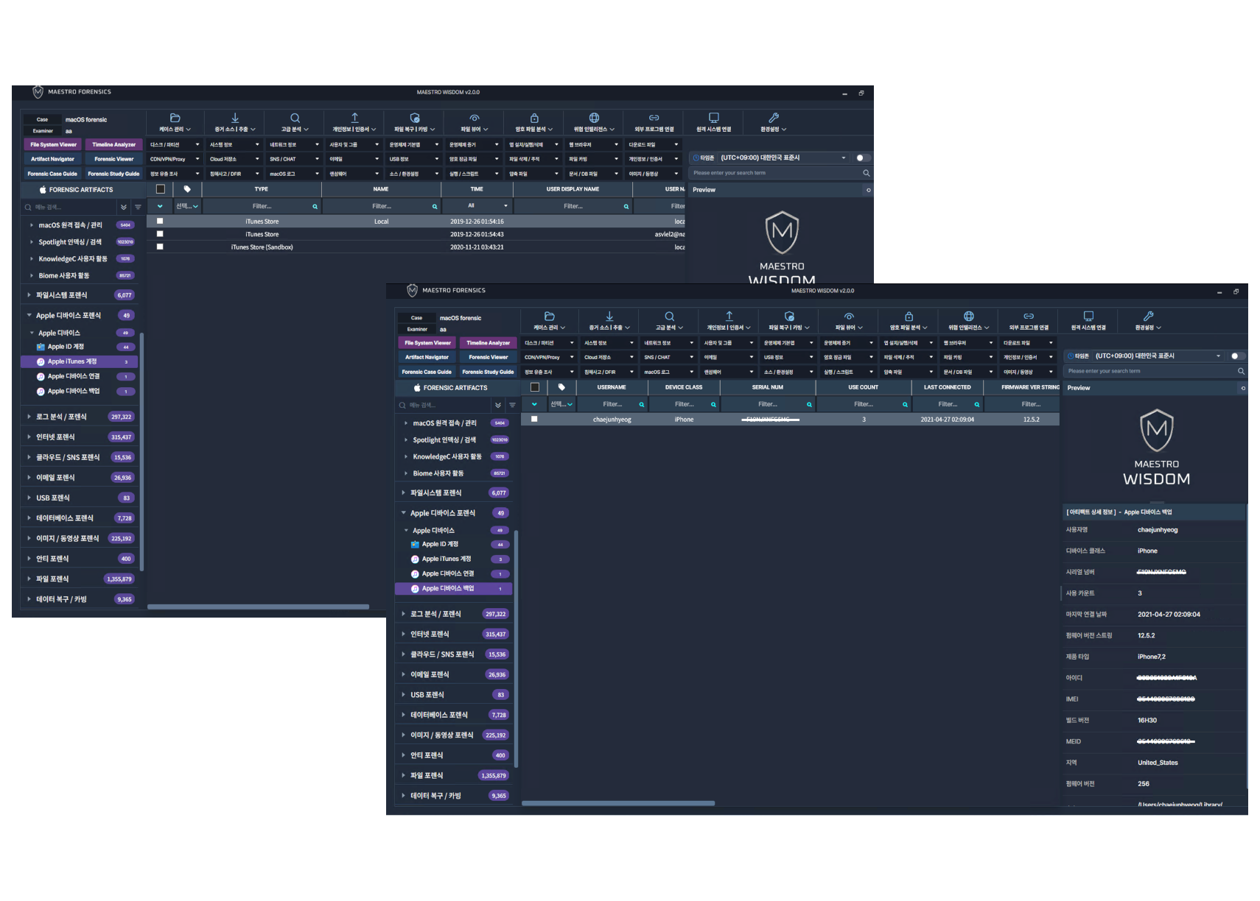Expand 로그 분석 / 포렌식 in front window tree

click(x=403, y=614)
